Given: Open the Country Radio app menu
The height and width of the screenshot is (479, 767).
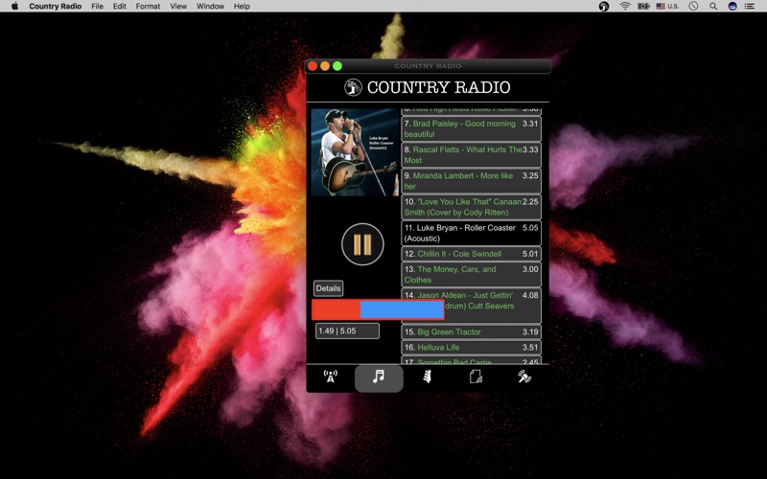Looking at the screenshot, I should 56,7.
